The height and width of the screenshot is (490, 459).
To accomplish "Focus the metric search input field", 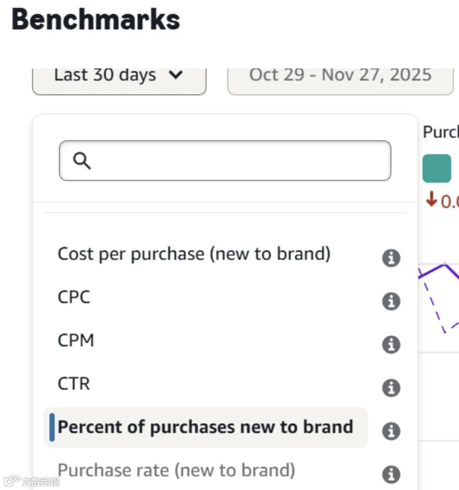I will point(238,161).
